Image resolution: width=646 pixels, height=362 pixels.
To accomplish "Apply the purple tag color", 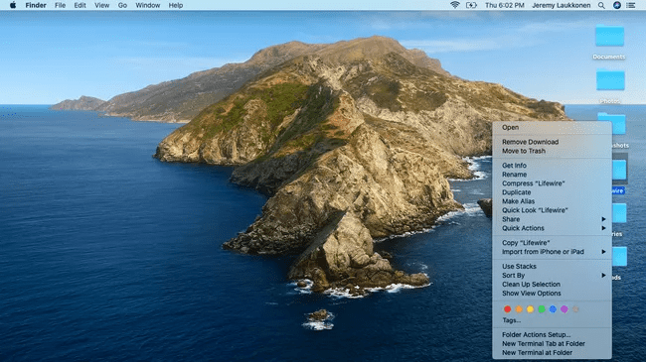I will click(565, 308).
